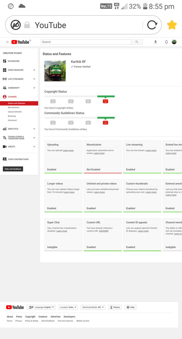The width and height of the screenshot is (182, 339).
Task: Click the YouTube logo in header
Action: [x=20, y=42]
